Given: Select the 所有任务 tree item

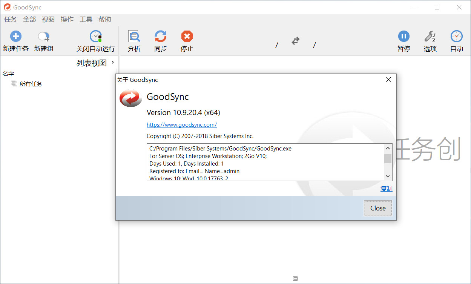Looking at the screenshot, I should pos(31,84).
